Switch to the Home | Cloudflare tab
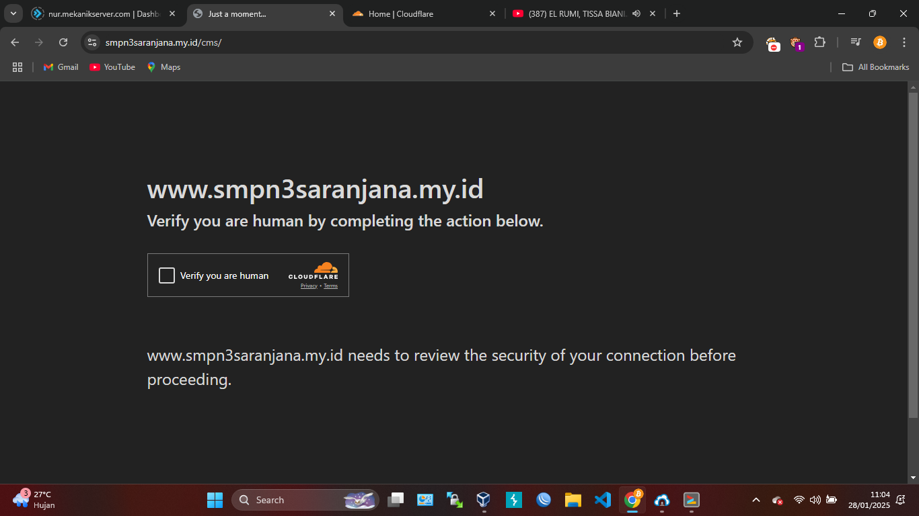 (x=424, y=13)
